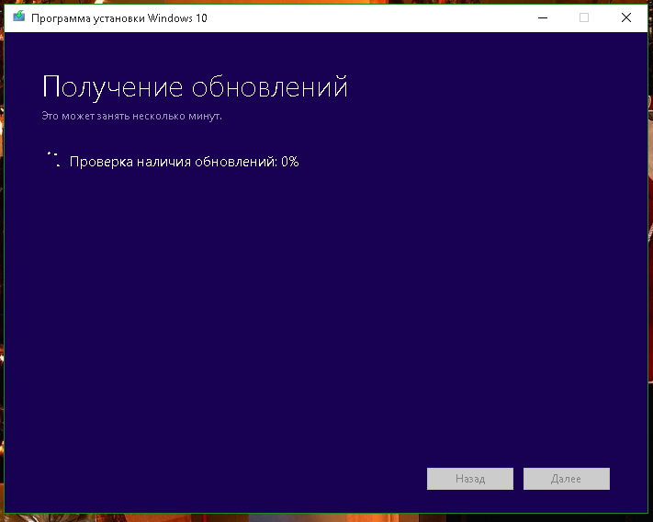Click the desktop wallpaper strip left of window
Image resolution: width=653 pixels, height=522 pixels.
click(x=2, y=276)
